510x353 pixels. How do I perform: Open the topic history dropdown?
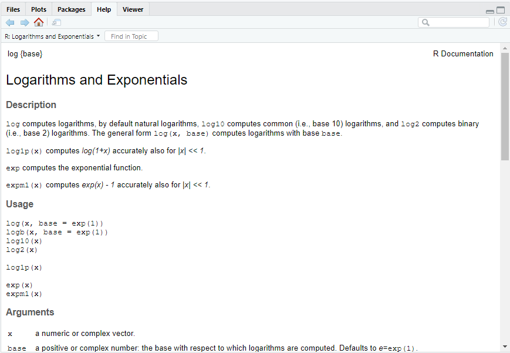[53, 36]
